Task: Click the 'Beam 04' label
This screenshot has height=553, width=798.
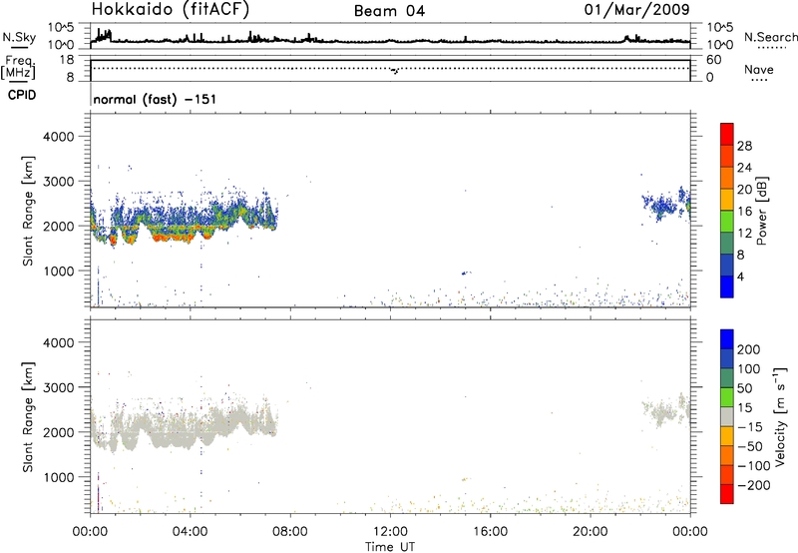Action: point(389,11)
